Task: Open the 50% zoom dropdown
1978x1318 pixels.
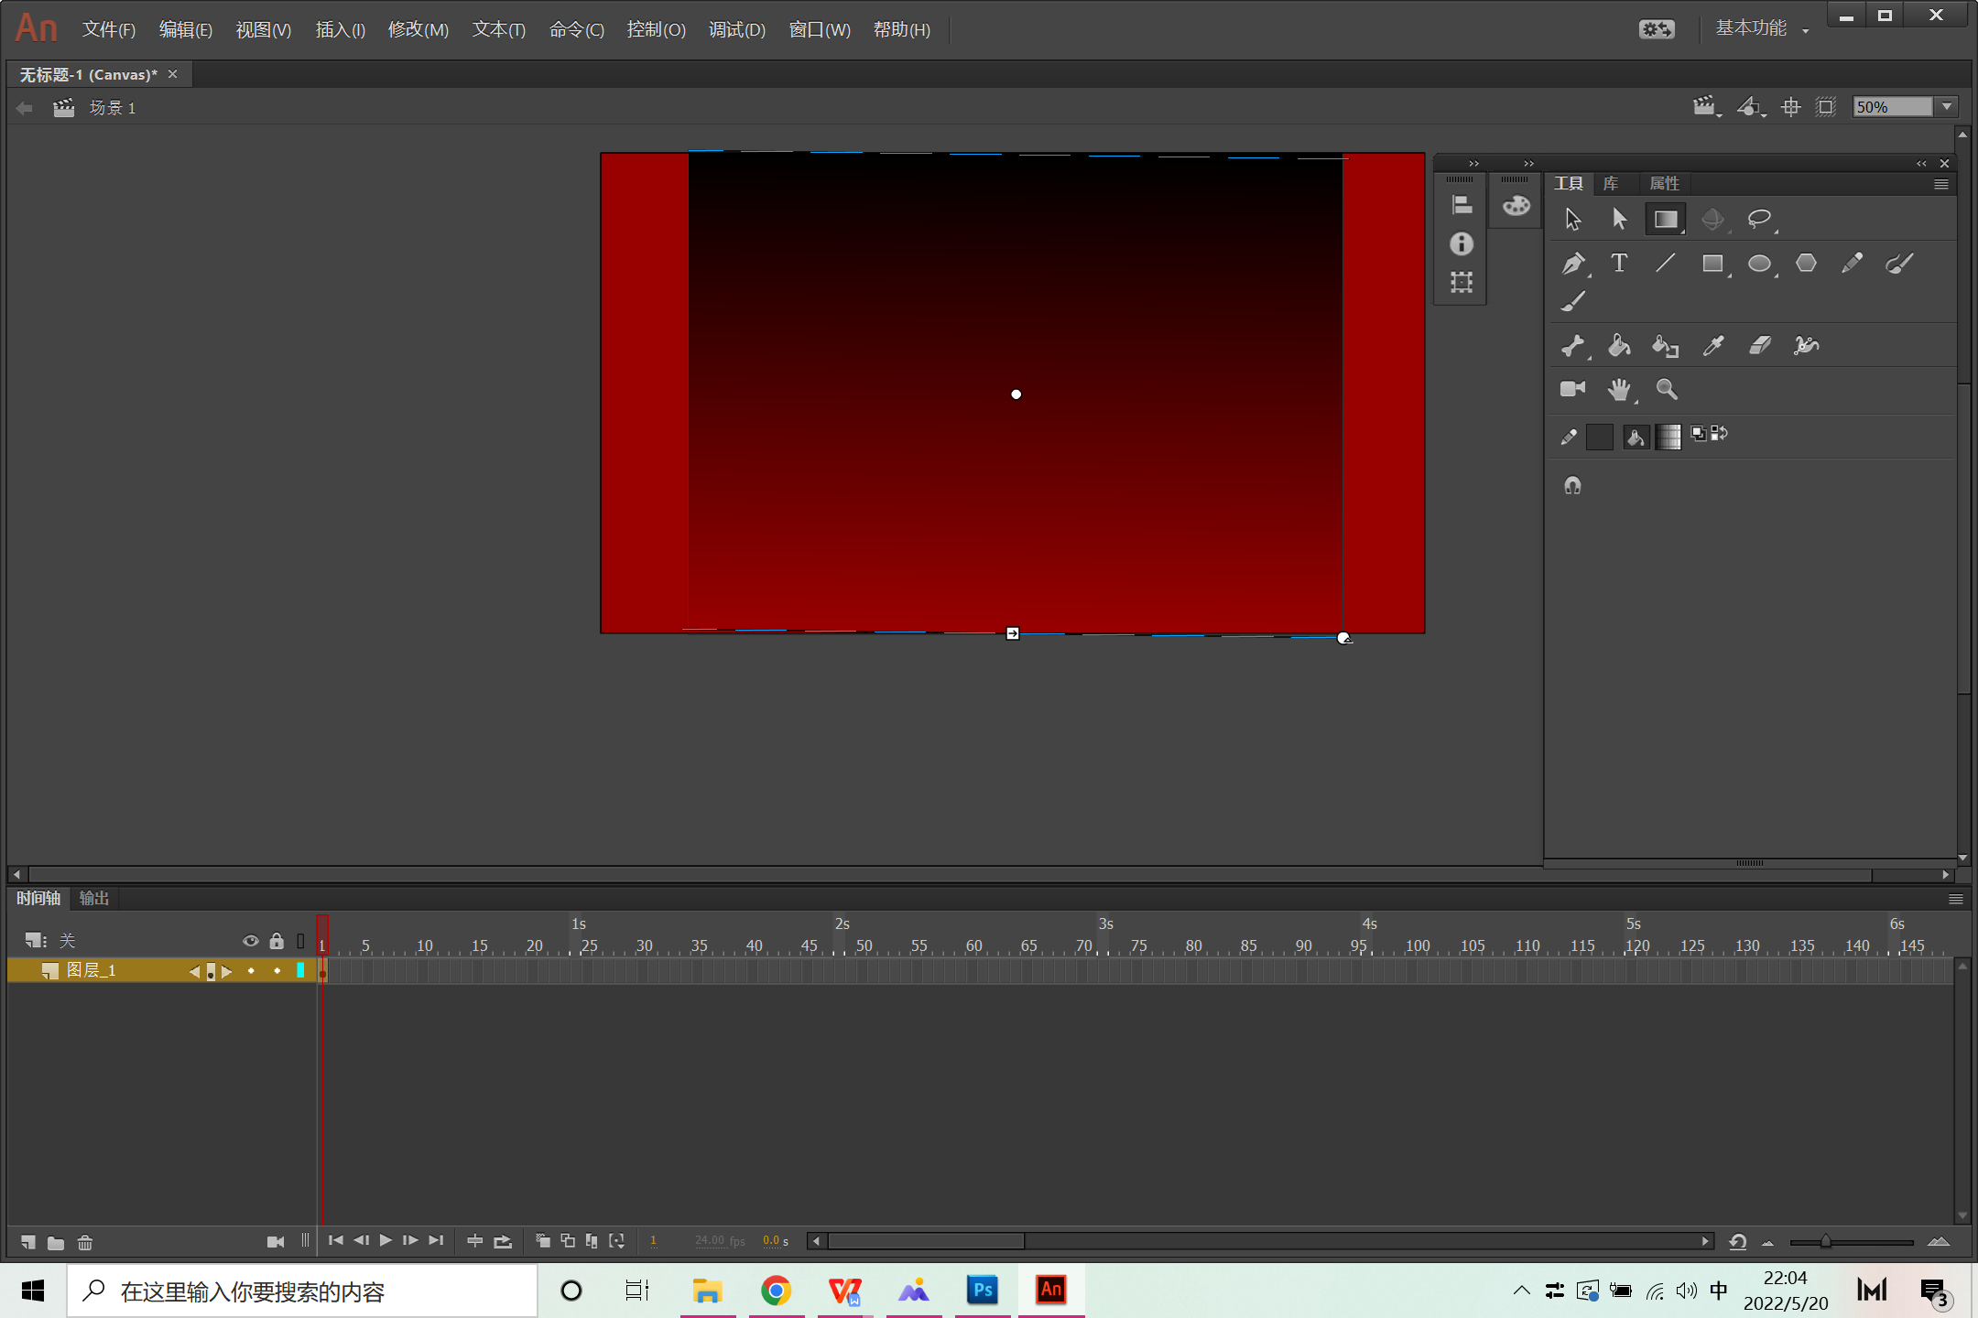Action: tap(1947, 107)
